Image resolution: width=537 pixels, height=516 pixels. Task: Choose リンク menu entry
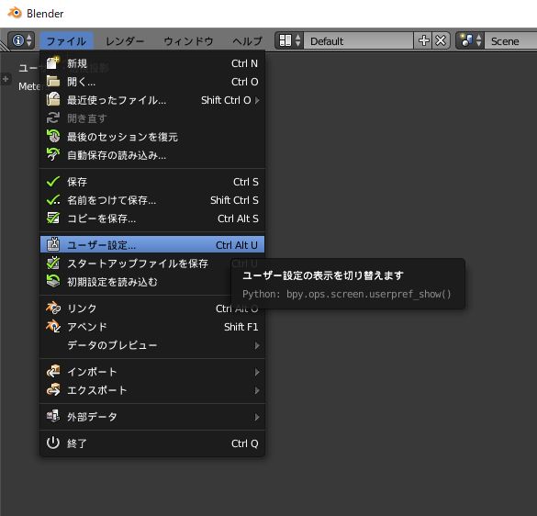click(152, 308)
